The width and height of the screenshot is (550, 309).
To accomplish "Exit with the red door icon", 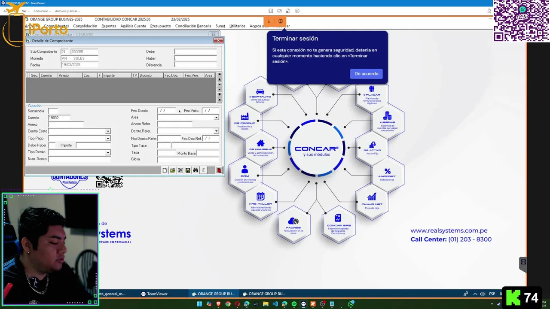I will 219,170.
